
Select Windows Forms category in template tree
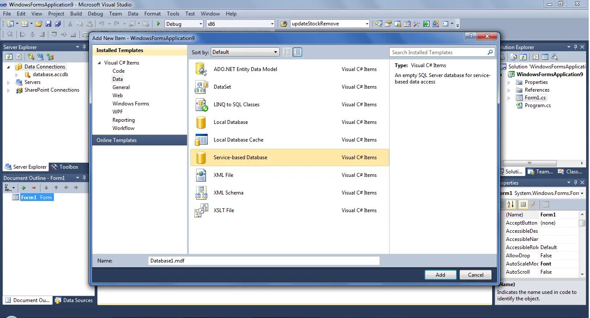click(x=131, y=104)
